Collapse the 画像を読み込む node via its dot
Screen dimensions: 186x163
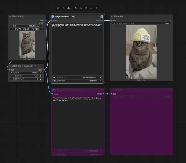coord(10,16)
